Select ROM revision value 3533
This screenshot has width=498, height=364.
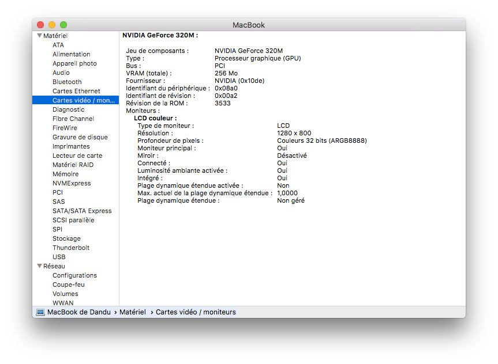click(x=223, y=103)
